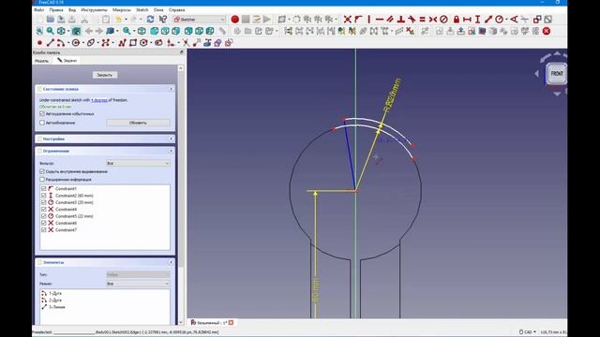Apply lock constraint
This screenshot has width=600, height=337.
tap(457, 19)
